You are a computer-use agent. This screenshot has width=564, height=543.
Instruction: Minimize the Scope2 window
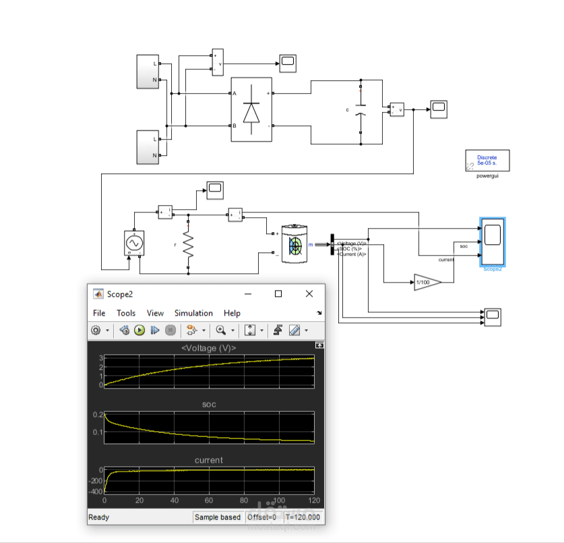click(x=248, y=294)
